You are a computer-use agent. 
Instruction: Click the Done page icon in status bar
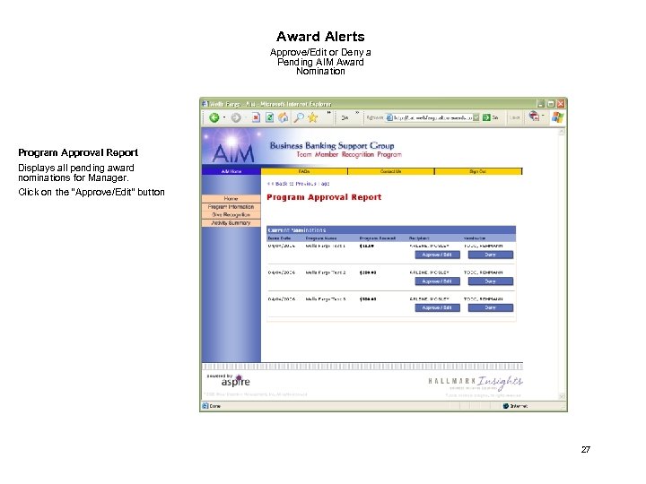pos(205,406)
